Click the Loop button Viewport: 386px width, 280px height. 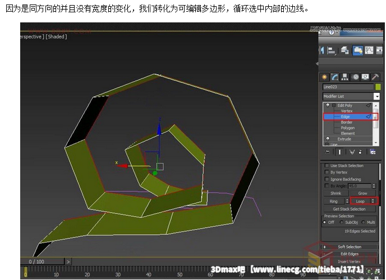point(360,201)
